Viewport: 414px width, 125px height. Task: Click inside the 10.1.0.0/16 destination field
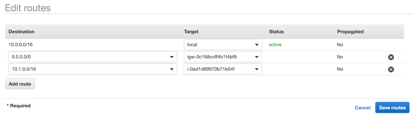[x=93, y=69]
